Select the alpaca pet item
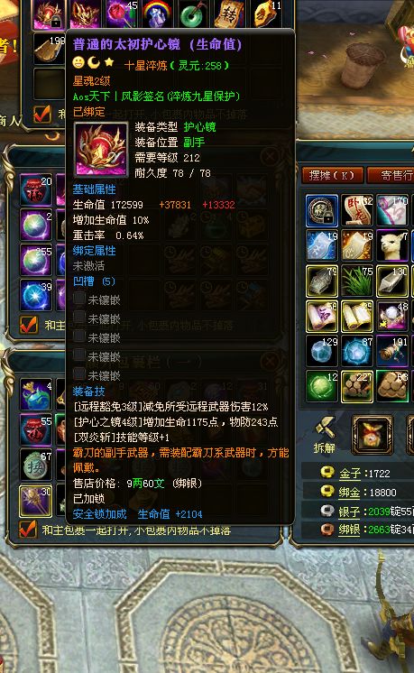The width and height of the screenshot is (414, 673). (392, 245)
